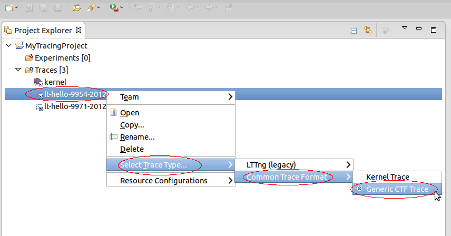
Task: Collapse the Traces folder node
Action: 18,70
